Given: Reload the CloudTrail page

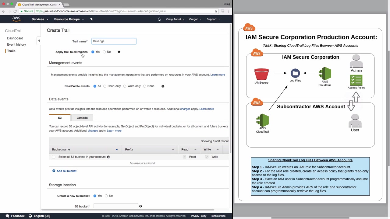Looking at the screenshot, I should point(15,11).
